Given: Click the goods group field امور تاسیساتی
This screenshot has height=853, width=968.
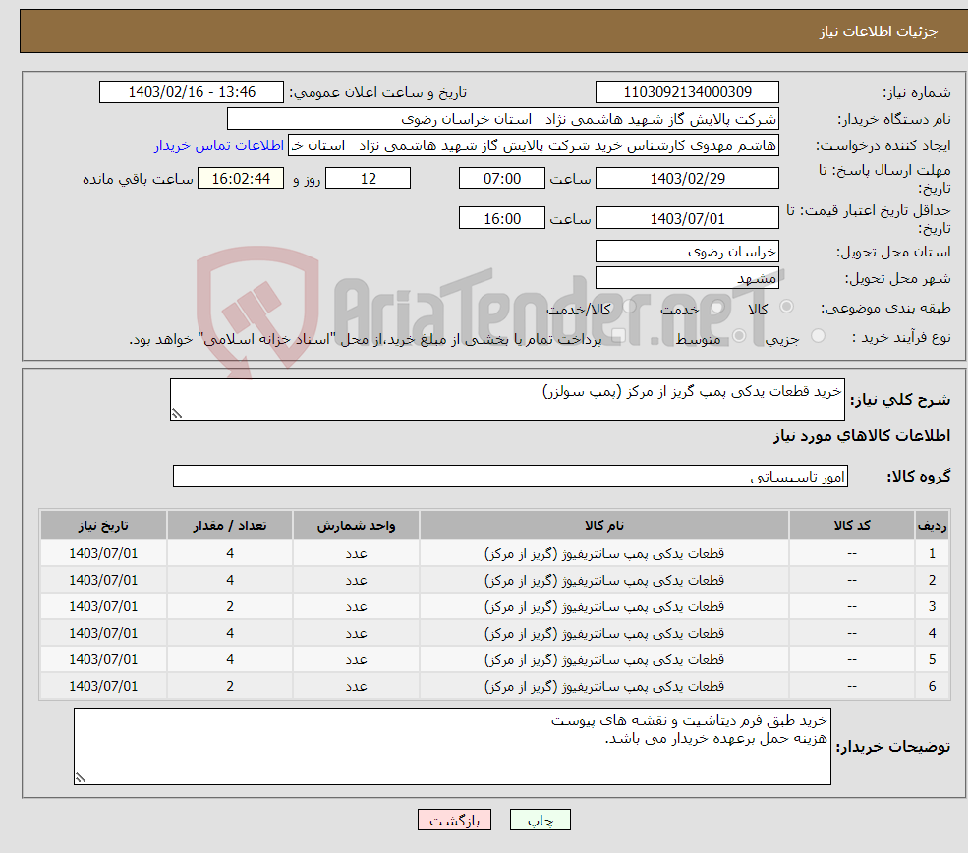Looking at the screenshot, I should point(511,477).
